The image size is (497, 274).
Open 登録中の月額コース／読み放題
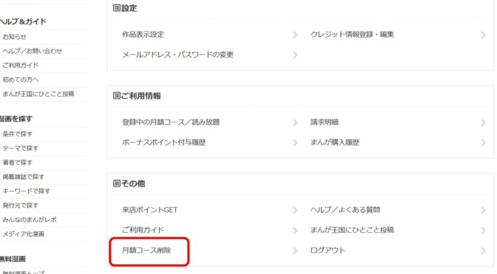[x=171, y=122]
